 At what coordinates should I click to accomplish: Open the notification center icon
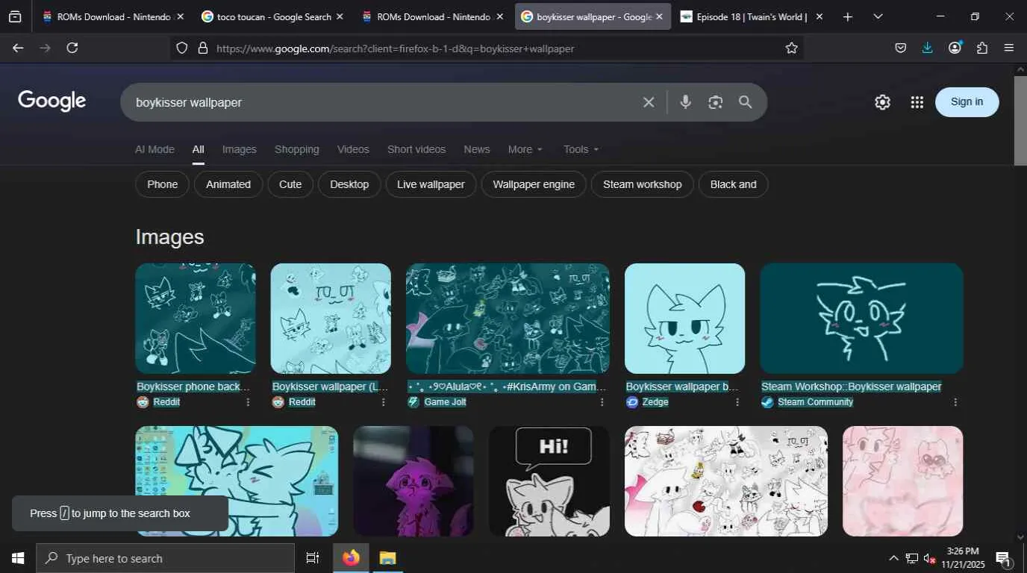tap(1003, 558)
